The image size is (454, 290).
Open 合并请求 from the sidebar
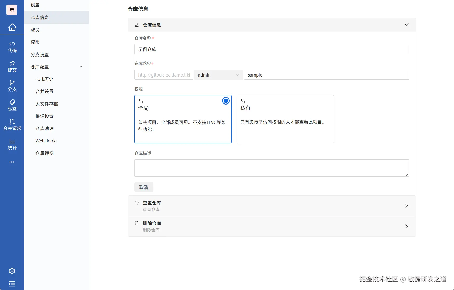(x=12, y=125)
